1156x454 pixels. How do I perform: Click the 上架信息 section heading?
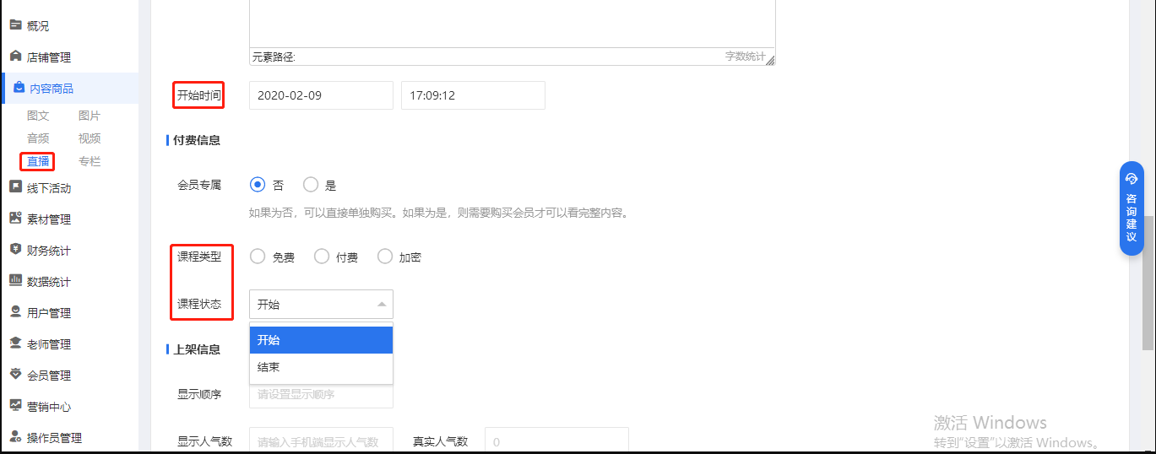point(197,349)
